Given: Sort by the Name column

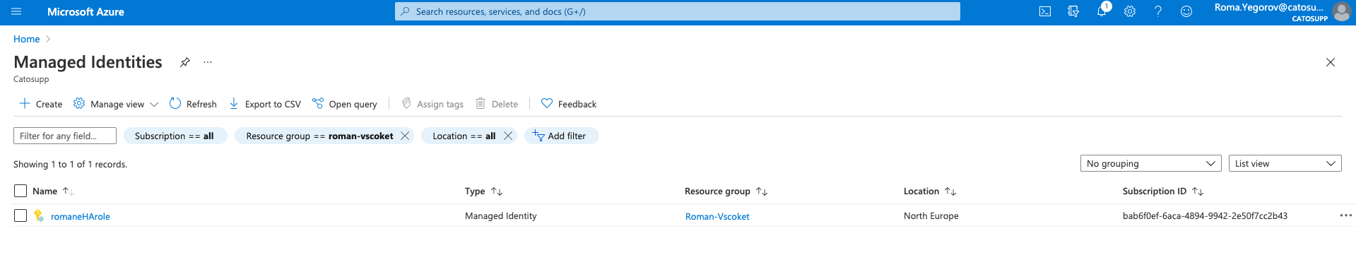Looking at the screenshot, I should [53, 191].
